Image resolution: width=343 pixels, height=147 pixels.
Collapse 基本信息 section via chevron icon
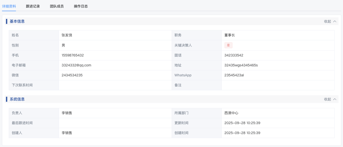point(335,21)
